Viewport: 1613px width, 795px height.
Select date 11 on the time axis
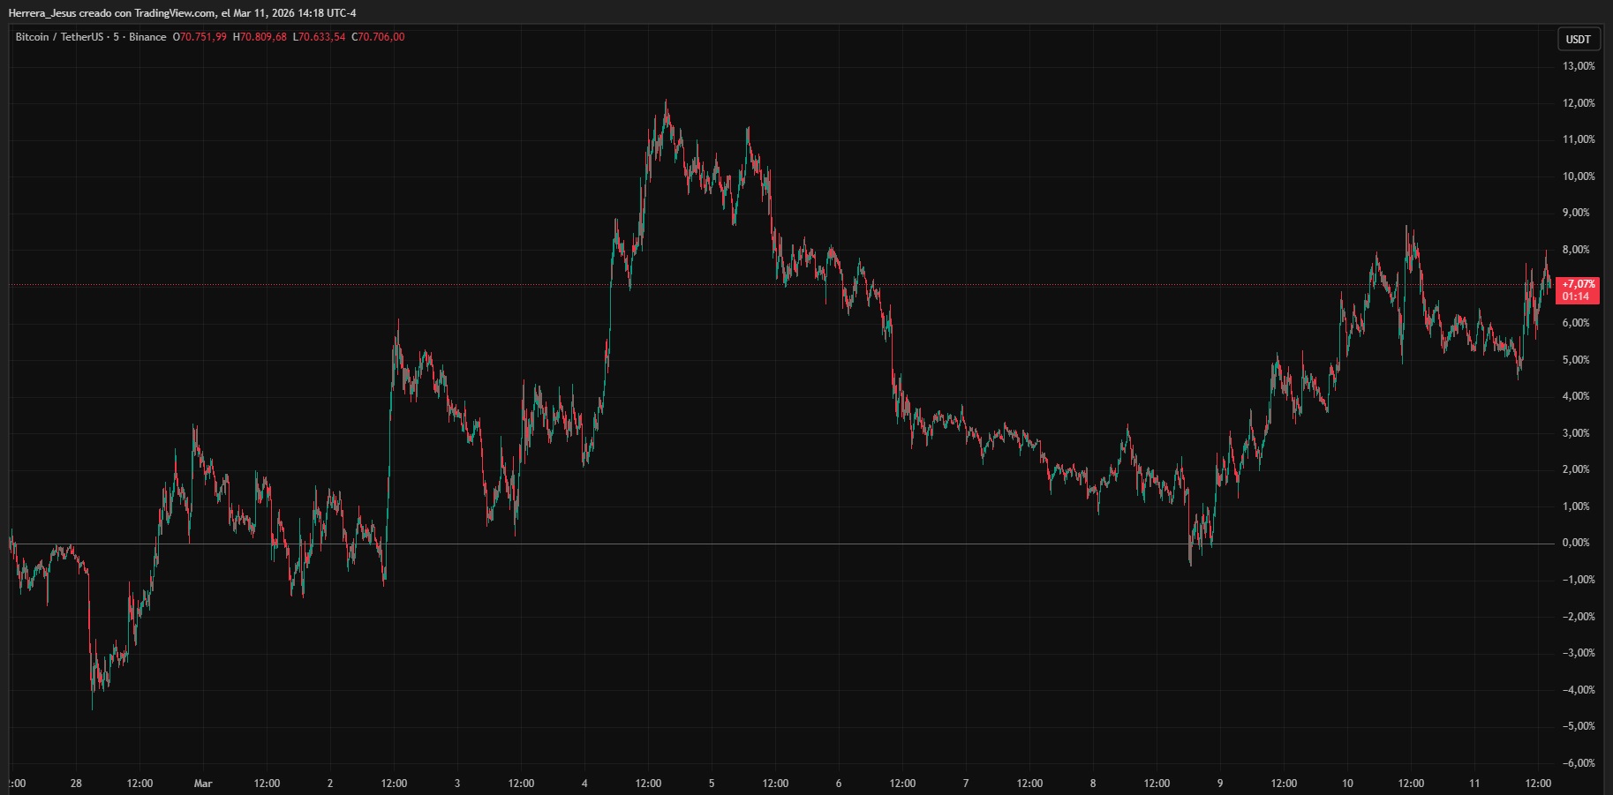point(1474,783)
